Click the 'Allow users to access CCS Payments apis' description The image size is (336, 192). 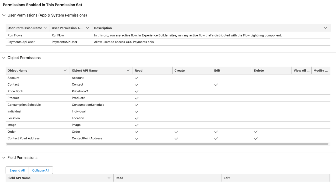coord(124,42)
